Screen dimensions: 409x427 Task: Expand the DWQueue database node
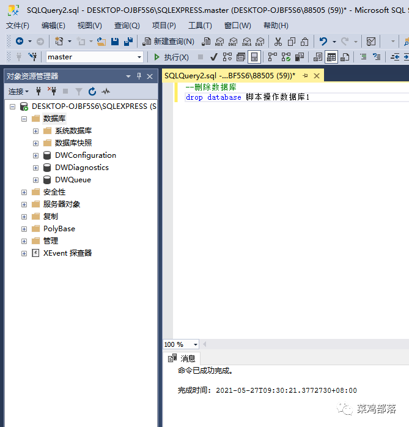coord(35,180)
